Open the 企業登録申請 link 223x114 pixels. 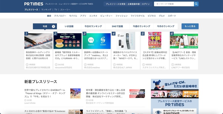pos(133,4)
